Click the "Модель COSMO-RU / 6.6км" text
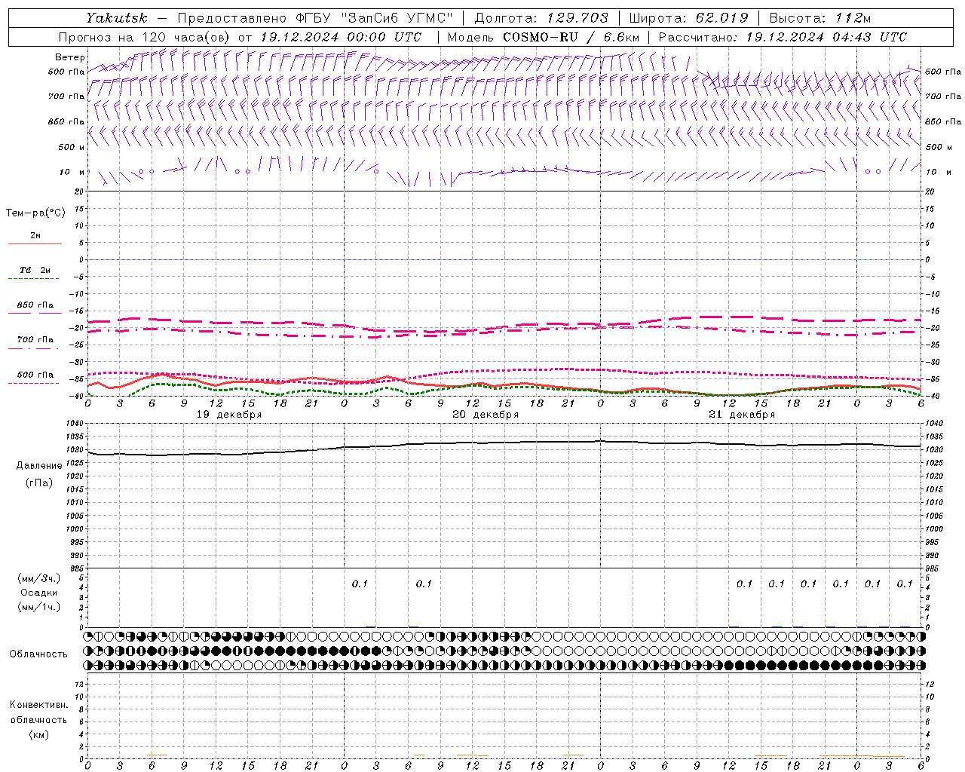965x772 pixels. [543, 37]
